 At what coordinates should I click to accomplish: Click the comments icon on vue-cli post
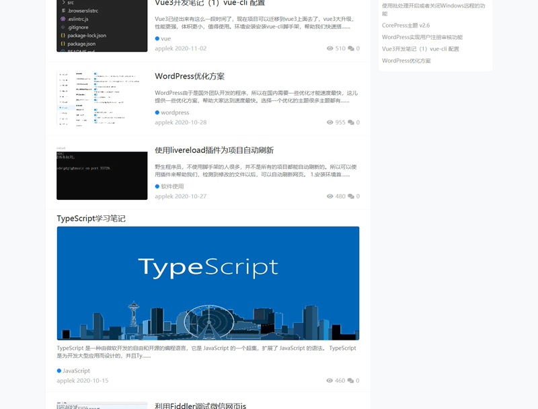[x=350, y=48]
